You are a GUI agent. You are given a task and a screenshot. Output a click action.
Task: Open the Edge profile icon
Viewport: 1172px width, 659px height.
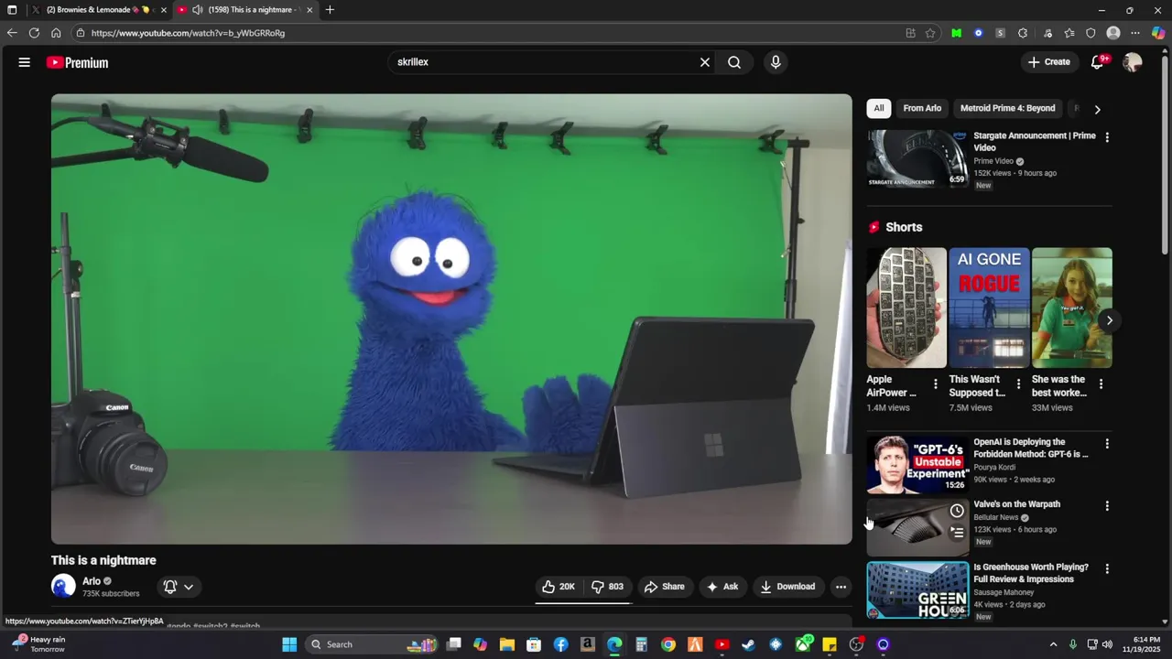click(x=1113, y=33)
